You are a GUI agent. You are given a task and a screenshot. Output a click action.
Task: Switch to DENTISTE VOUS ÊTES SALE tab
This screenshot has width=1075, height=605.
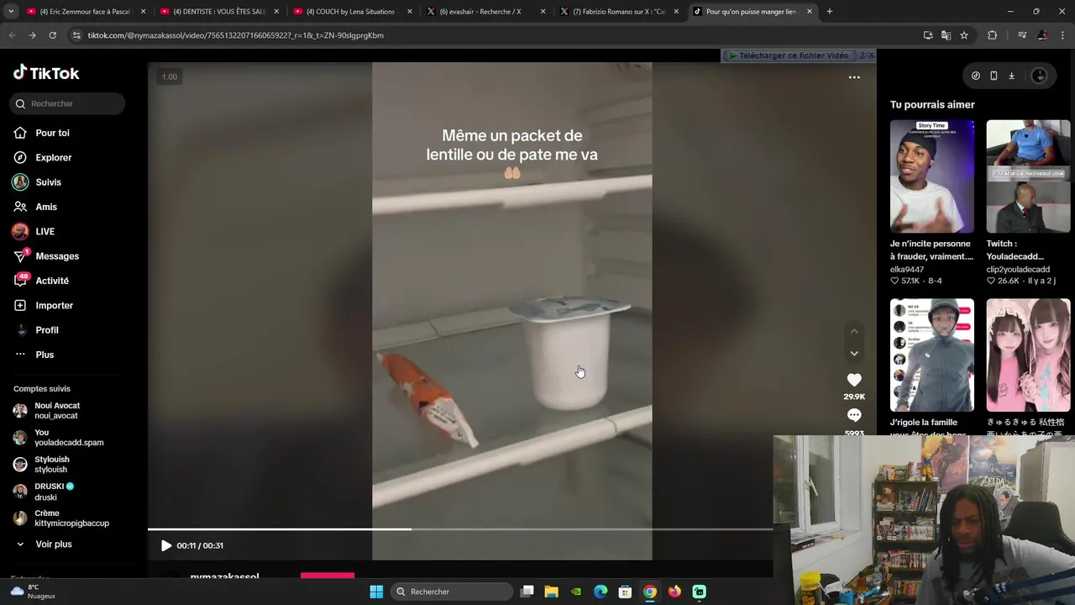coord(219,12)
